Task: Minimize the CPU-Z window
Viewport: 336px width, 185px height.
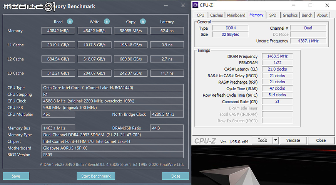Action: coord(294,5)
